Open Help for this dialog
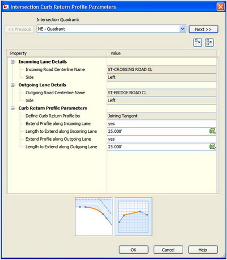 (x=203, y=250)
